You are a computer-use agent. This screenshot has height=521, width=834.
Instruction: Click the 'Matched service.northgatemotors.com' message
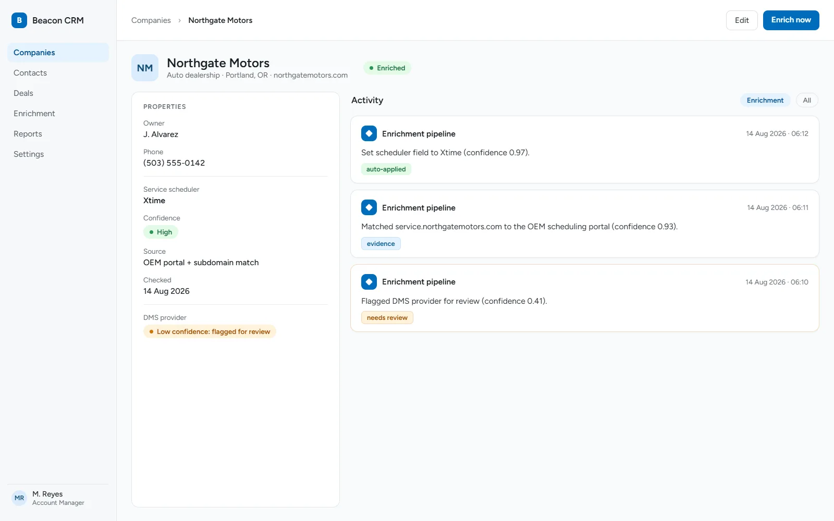pos(519,227)
